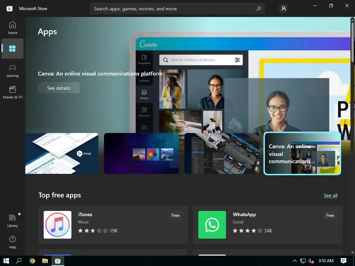Click the Top free apps heading
The height and width of the screenshot is (266, 355).
pyautogui.click(x=60, y=195)
